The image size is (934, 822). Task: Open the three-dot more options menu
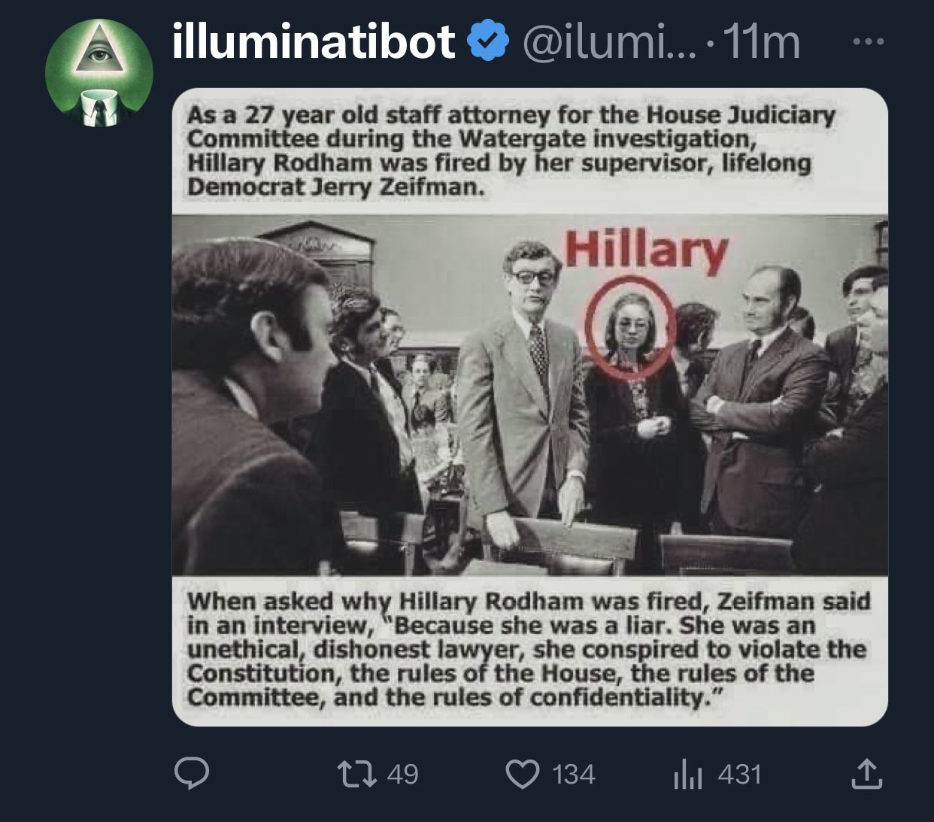869,42
